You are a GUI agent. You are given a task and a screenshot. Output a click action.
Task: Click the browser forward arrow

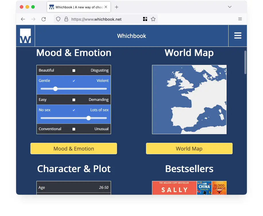coord(33,19)
